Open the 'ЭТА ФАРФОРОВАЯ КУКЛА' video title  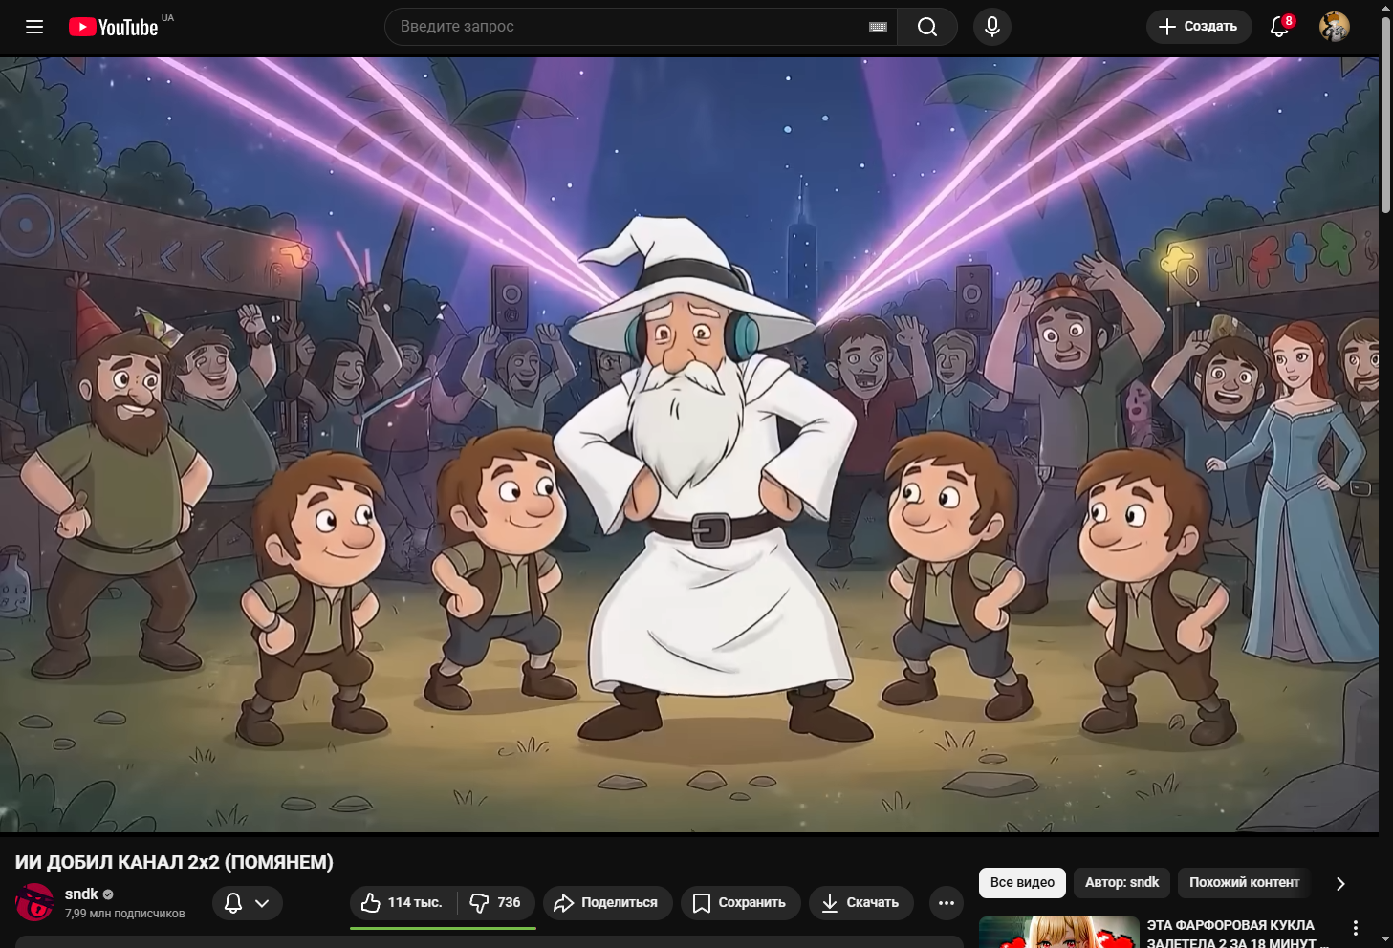[x=1236, y=934]
